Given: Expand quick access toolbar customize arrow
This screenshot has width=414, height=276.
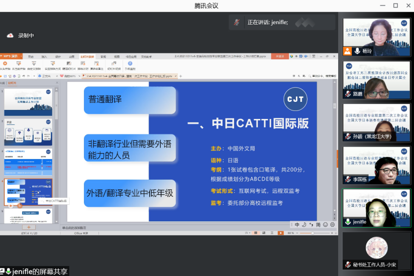Looking at the screenshot, I should [x=34, y=76].
